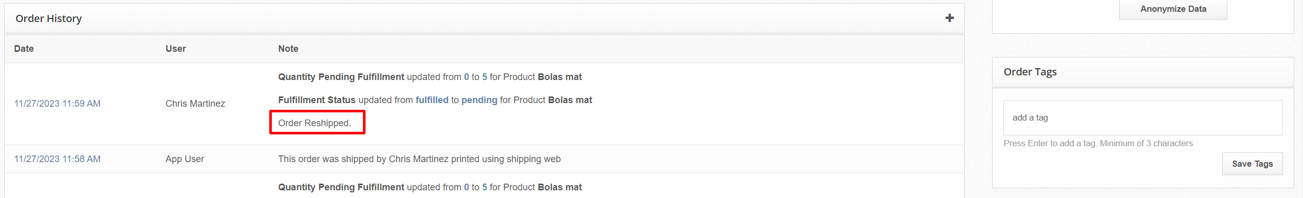Click the Fulfillment Status bold label
Image resolution: width=1303 pixels, height=198 pixels.
(x=317, y=100)
